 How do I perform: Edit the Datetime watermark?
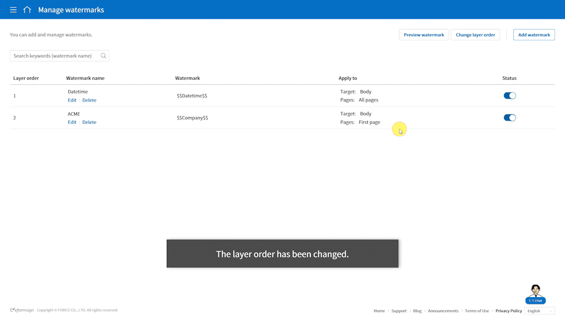[x=72, y=100]
